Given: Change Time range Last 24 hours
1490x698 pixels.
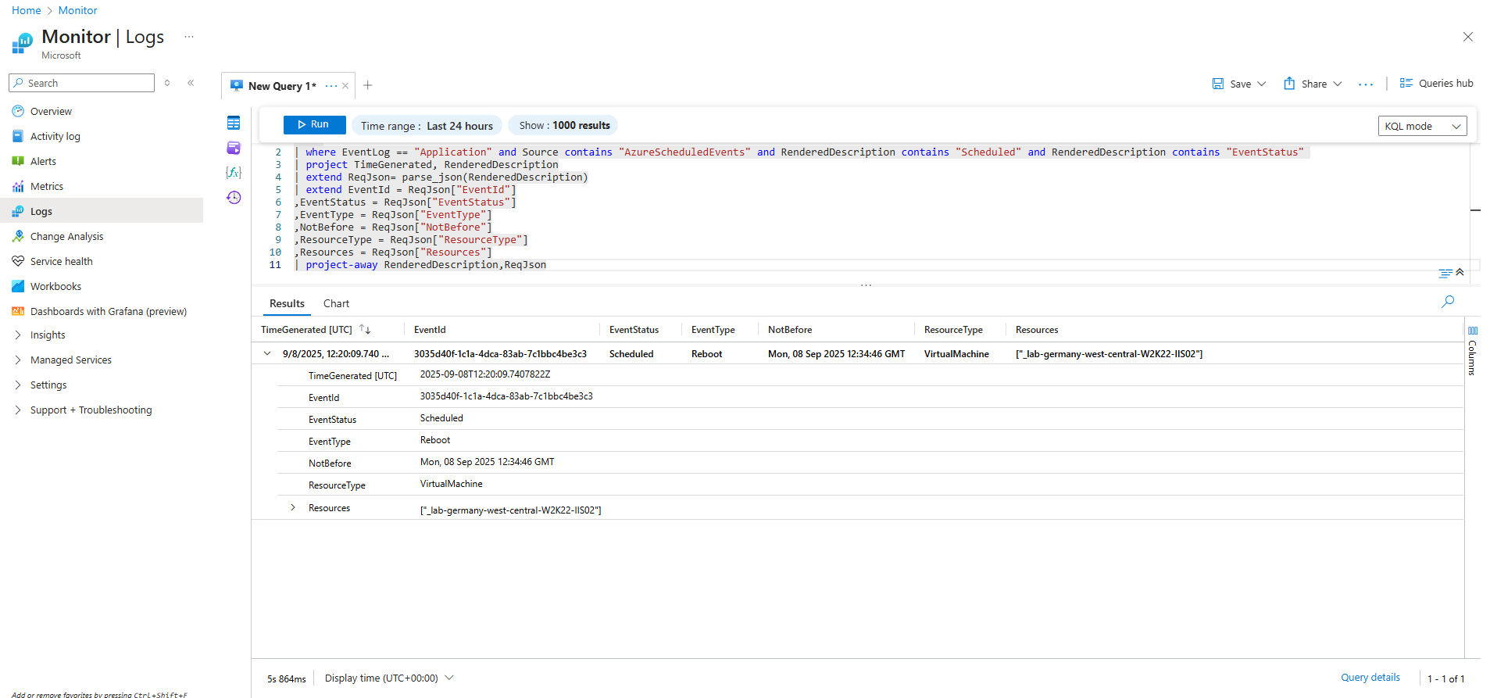Looking at the screenshot, I should click(427, 125).
